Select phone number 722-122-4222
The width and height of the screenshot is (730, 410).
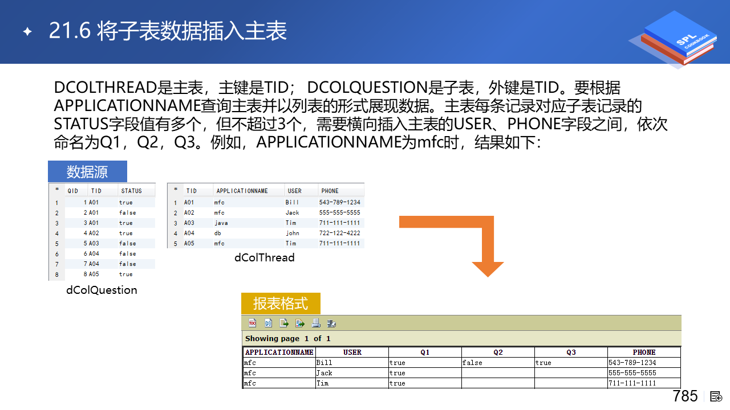click(340, 233)
